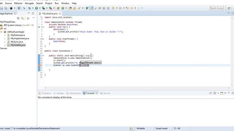Viewport: 234px width, 131px height.
Task: Minimize the Package Explorer view
Action: (x=29, y=13)
